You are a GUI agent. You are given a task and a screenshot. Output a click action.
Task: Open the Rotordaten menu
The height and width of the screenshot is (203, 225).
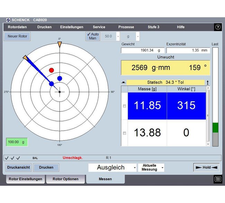click(x=17, y=27)
